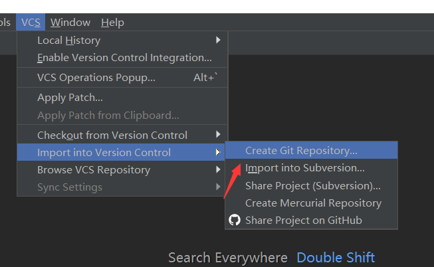Screen dimensions: 434x267
Task: Open the Help menu
Action: coord(112,23)
